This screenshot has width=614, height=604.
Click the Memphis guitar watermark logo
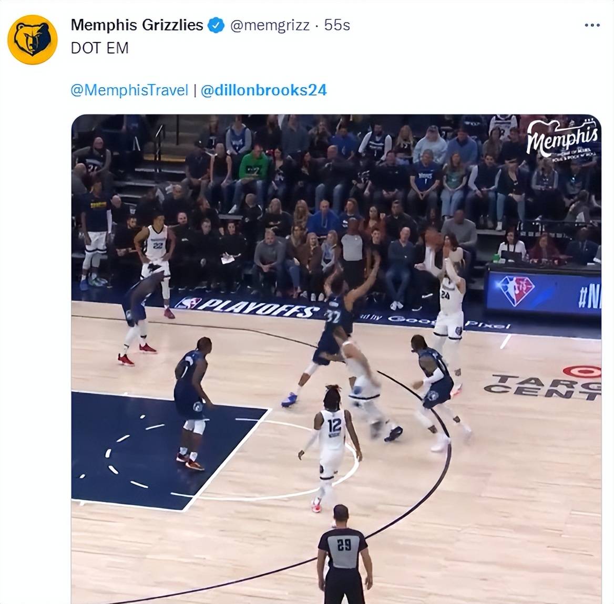pyautogui.click(x=562, y=139)
